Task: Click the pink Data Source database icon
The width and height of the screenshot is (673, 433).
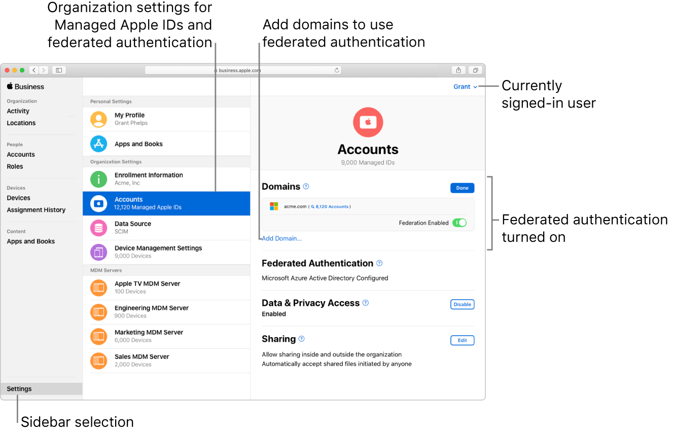Action: coord(98,228)
